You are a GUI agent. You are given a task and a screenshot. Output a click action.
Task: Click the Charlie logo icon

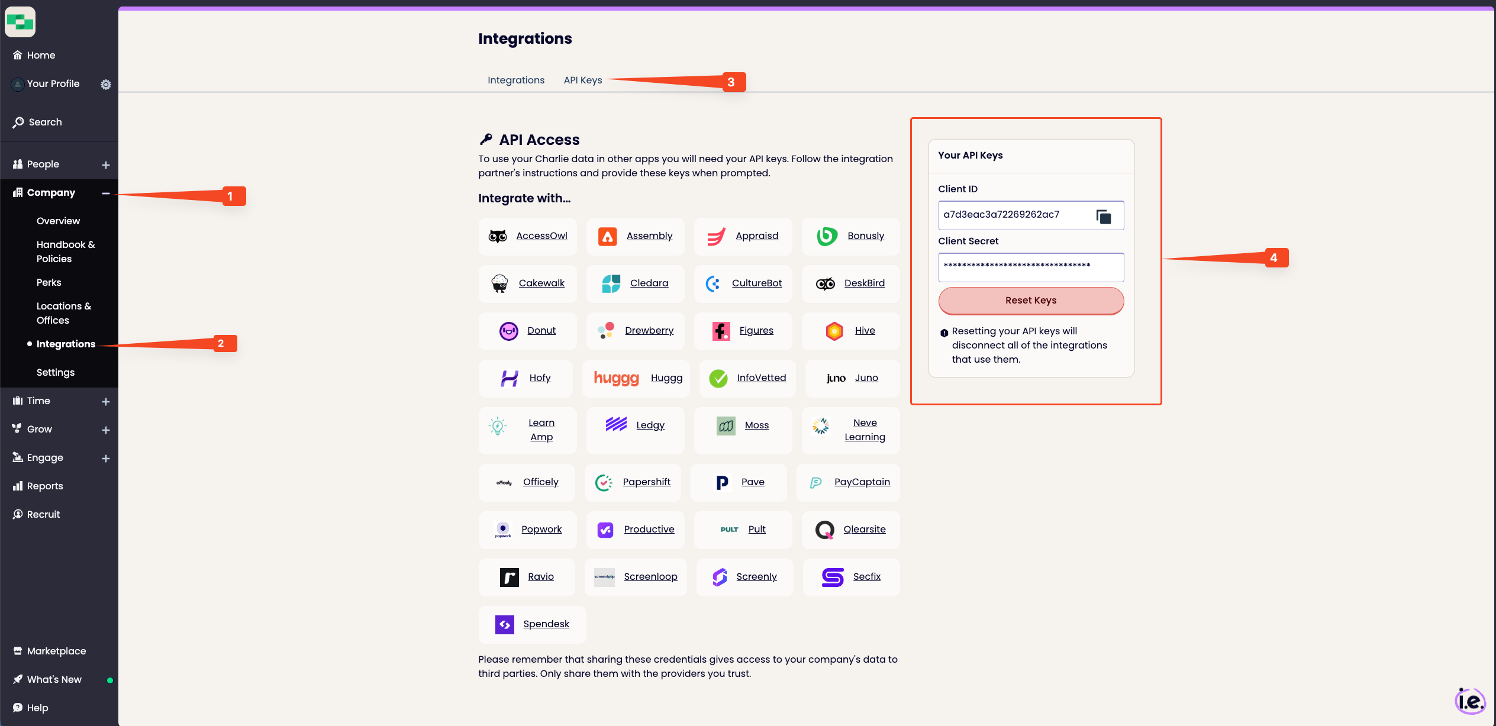tap(20, 22)
